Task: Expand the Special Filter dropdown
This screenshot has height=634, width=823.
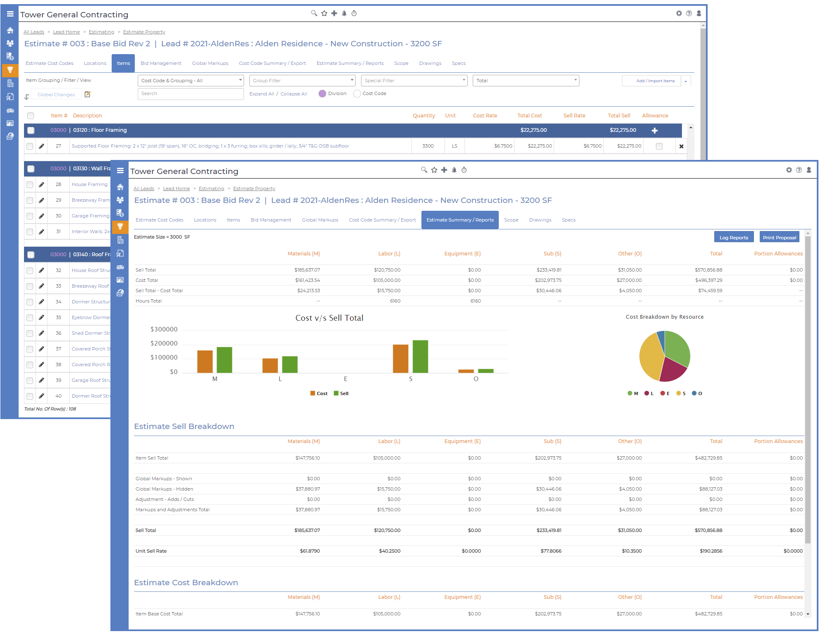Action: pos(414,81)
